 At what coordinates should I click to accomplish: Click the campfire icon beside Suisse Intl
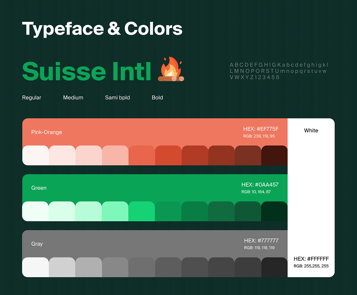[171, 69]
